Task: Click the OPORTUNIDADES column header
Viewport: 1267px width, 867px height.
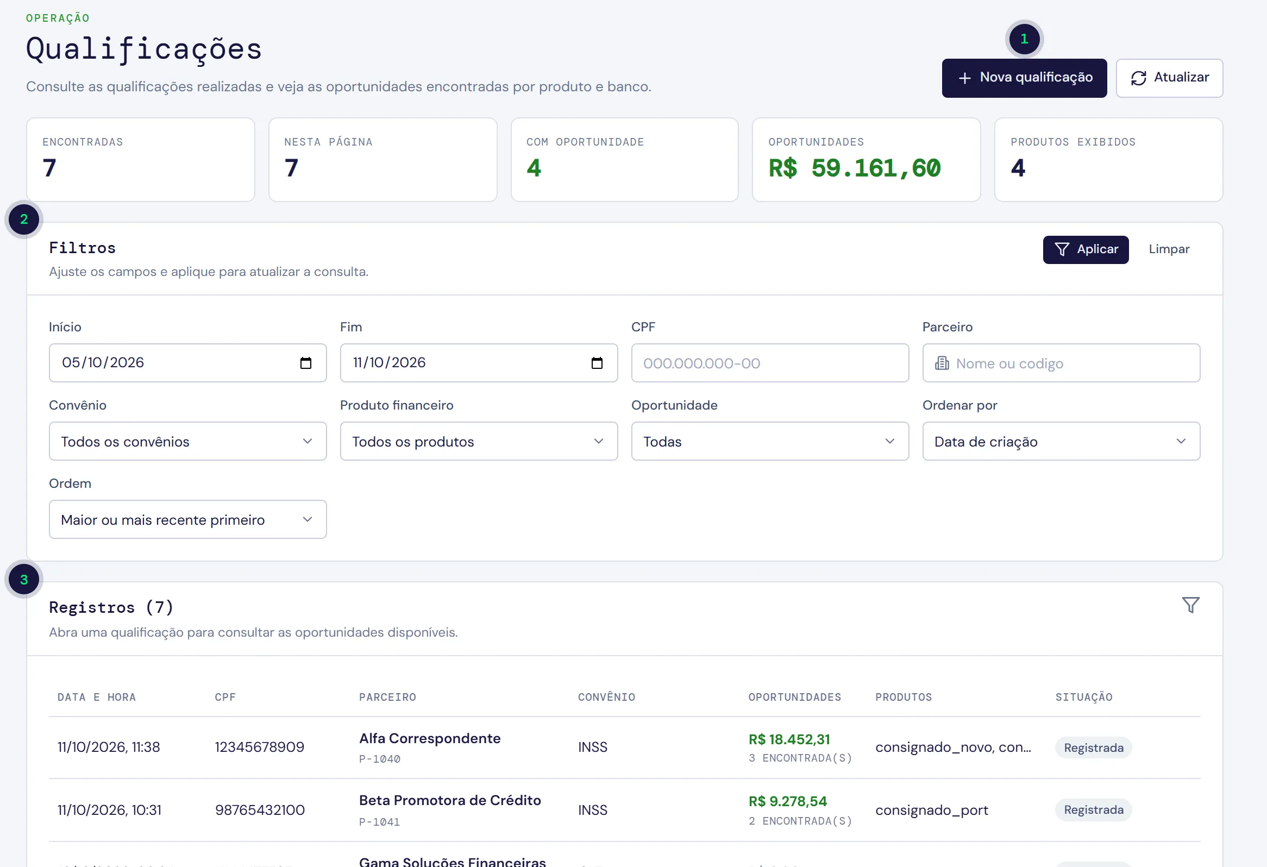Action: pos(794,697)
